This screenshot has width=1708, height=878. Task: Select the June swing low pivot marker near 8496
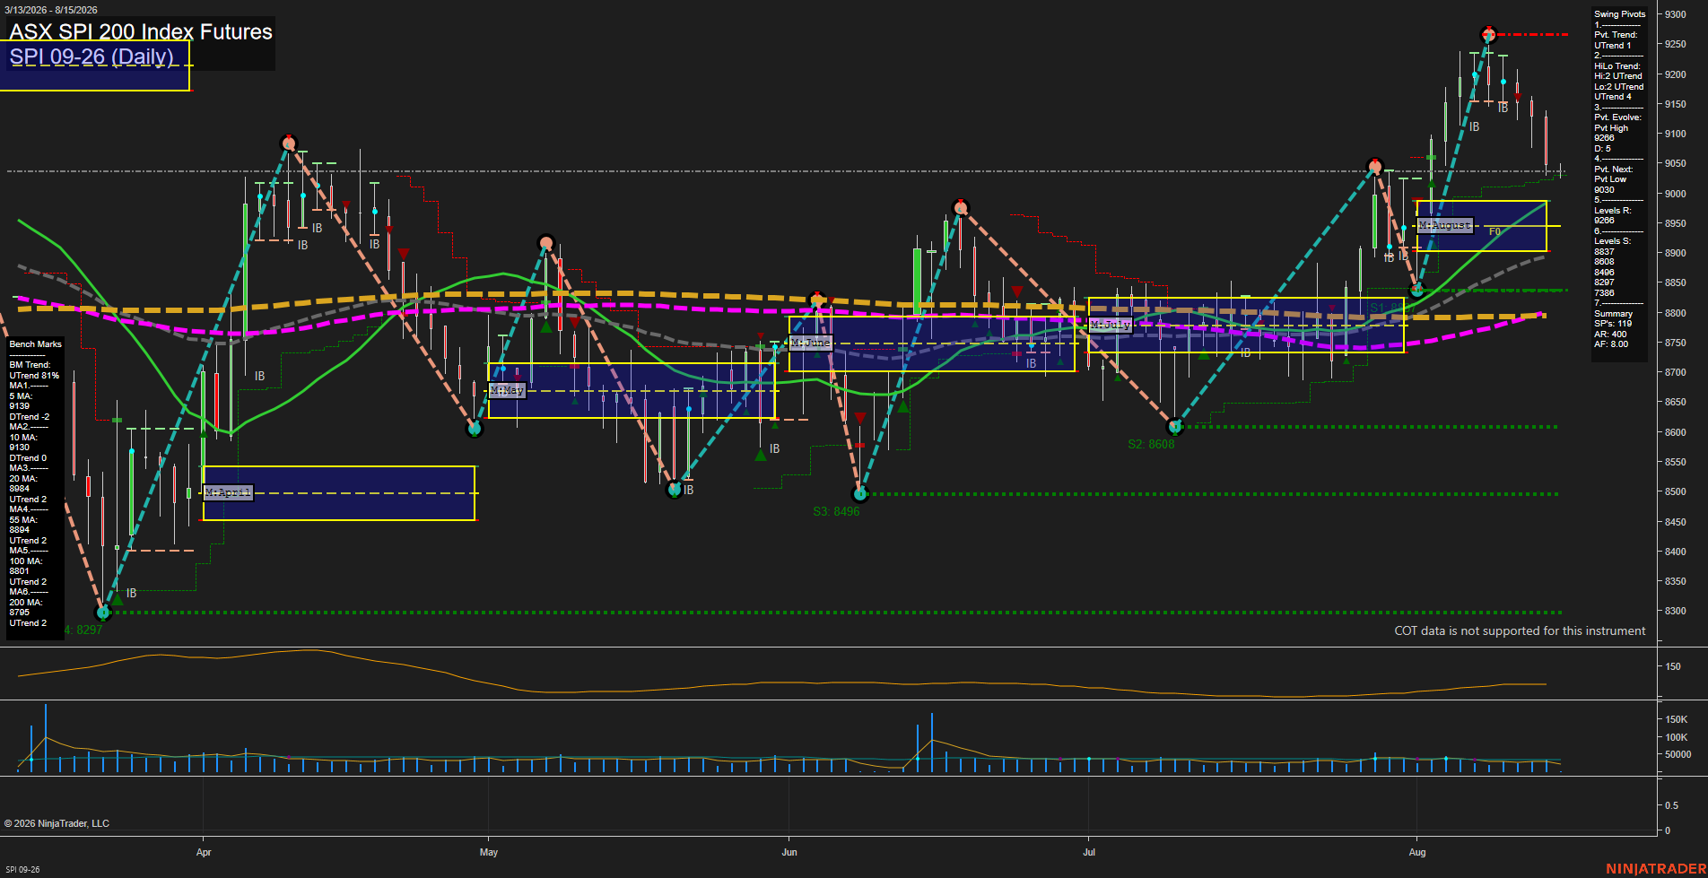point(860,493)
